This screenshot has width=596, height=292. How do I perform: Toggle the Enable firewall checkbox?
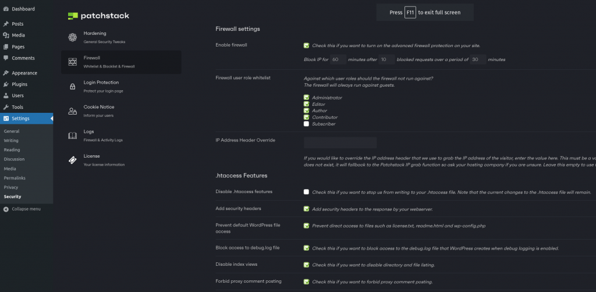(x=306, y=45)
